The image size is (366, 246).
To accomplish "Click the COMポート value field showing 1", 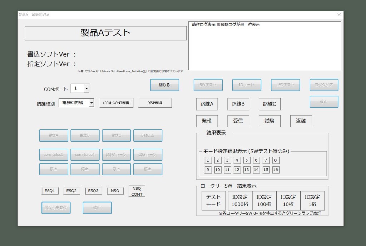I will (78, 88).
